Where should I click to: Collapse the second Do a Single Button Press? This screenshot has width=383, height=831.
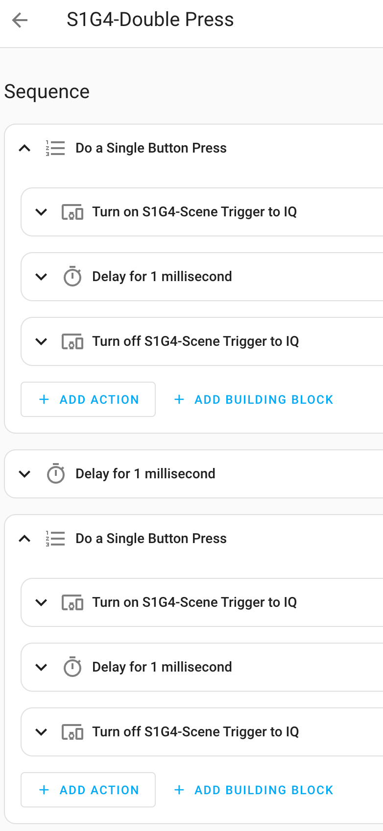tap(24, 538)
